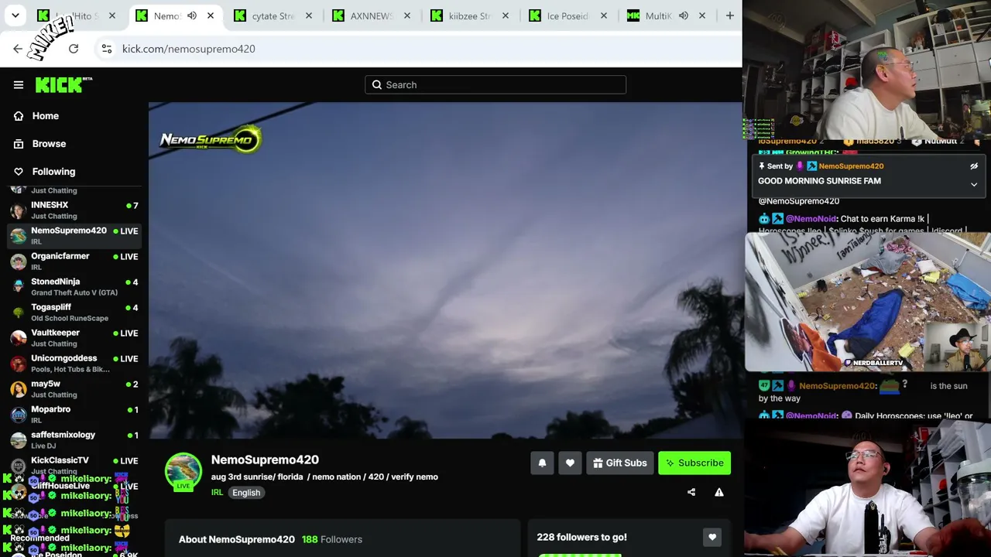Click the heart beside followers goal
The height and width of the screenshot is (557, 991).
pos(712,537)
